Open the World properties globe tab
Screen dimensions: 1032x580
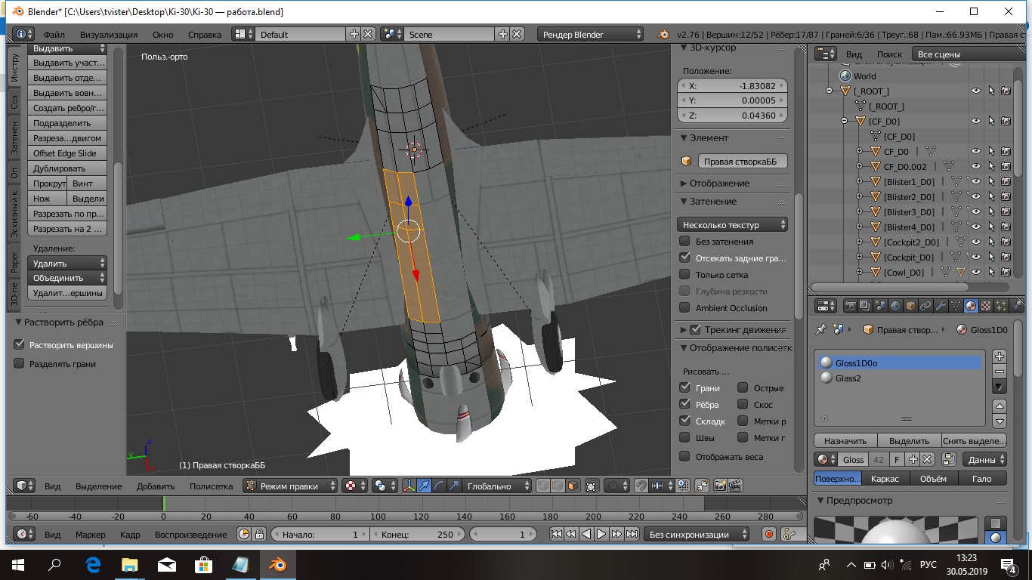pyautogui.click(x=895, y=306)
